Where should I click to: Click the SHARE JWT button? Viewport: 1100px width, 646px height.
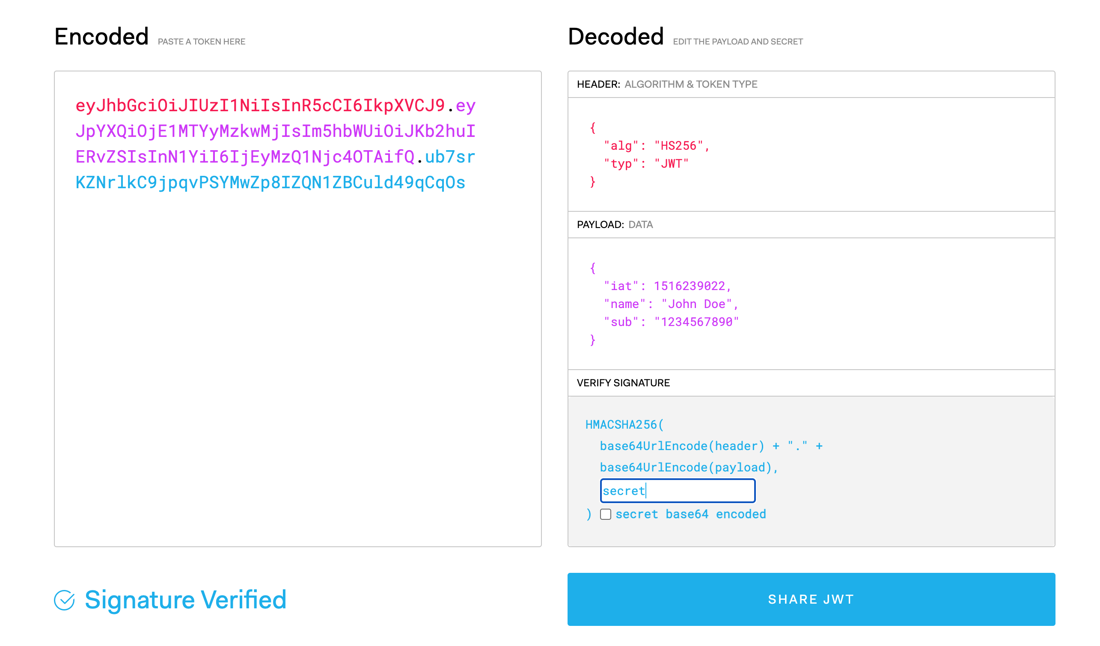point(811,599)
